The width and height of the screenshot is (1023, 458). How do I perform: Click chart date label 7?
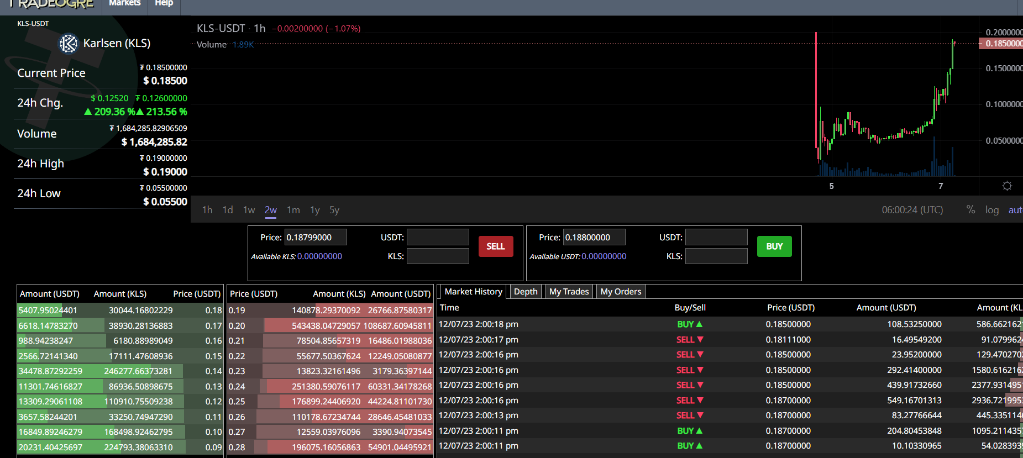(x=941, y=186)
